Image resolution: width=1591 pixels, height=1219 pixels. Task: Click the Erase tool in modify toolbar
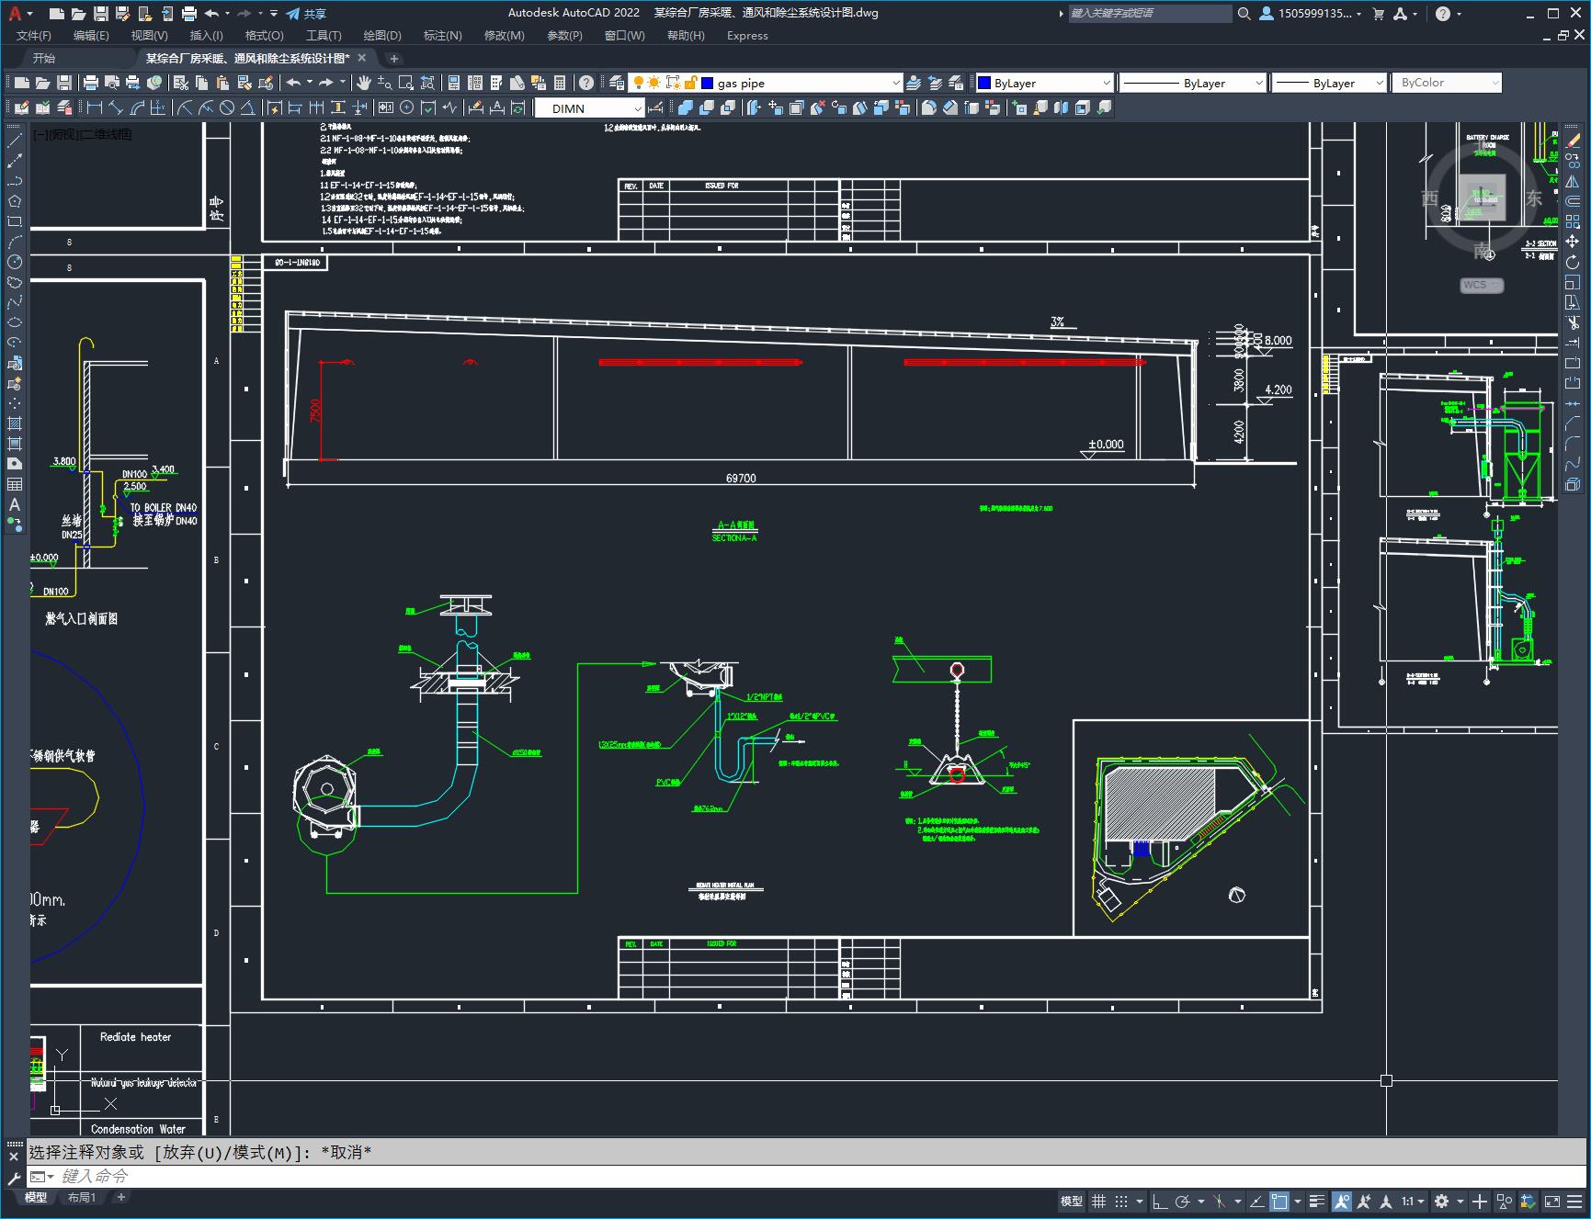[1573, 141]
